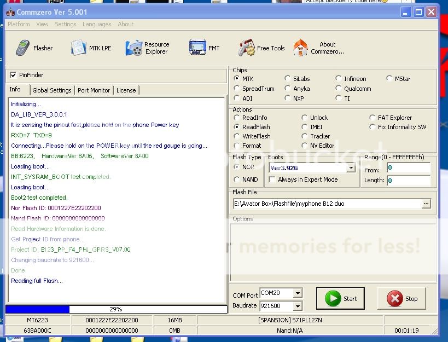Open the Languages menu
This screenshot has height=342, width=448.
point(96,24)
